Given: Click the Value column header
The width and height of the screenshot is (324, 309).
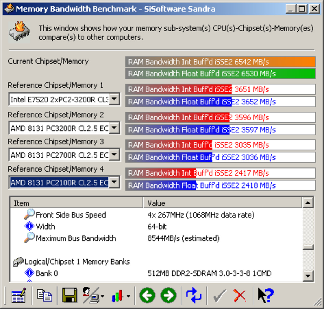Looking at the screenshot, I should pos(223,203).
